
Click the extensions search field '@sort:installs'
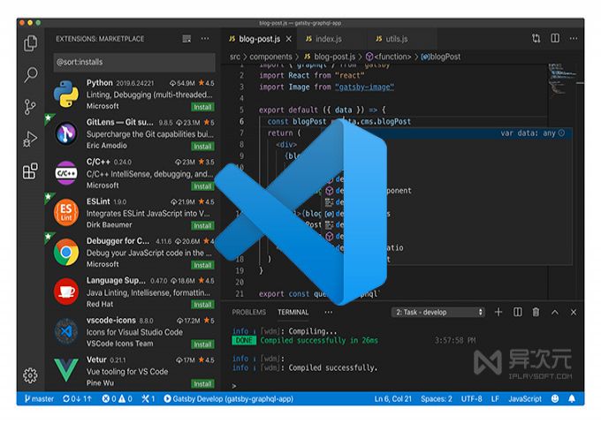pyautogui.click(x=134, y=62)
